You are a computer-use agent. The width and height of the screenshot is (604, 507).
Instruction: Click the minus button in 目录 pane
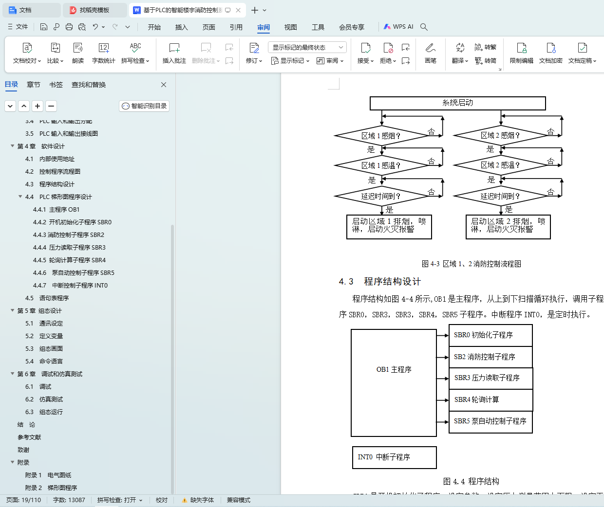tap(51, 106)
